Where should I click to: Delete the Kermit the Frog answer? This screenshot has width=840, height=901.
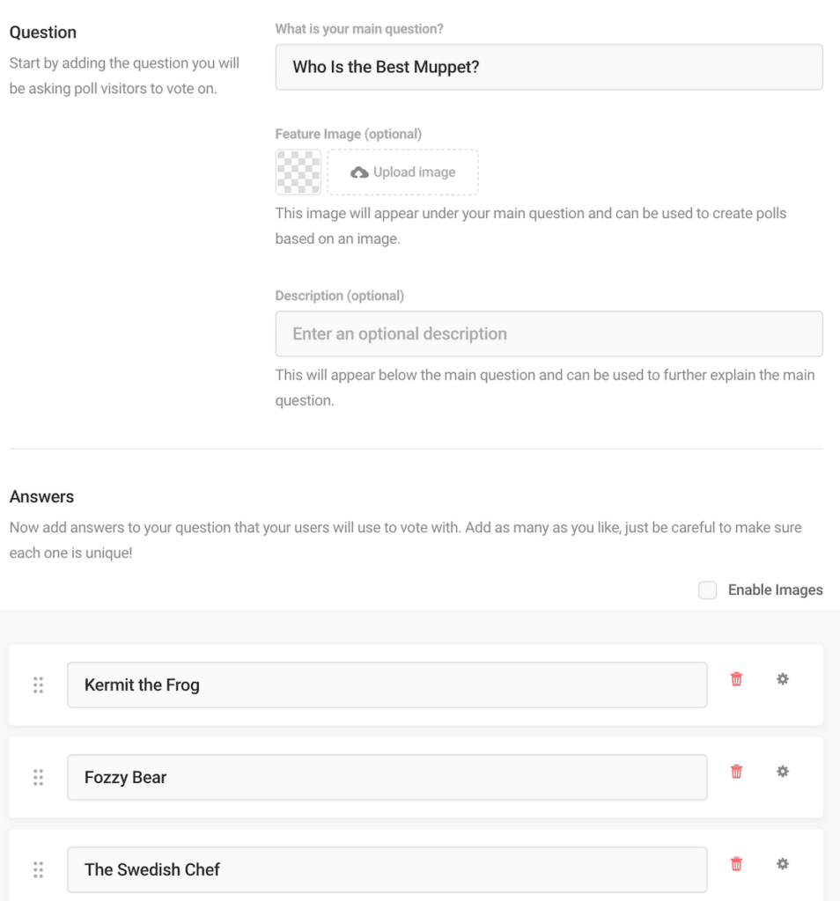tap(736, 678)
